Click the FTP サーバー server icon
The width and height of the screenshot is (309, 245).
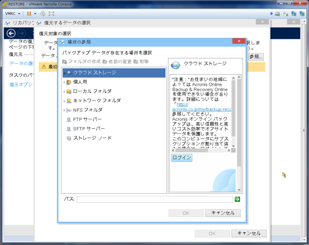click(69, 119)
